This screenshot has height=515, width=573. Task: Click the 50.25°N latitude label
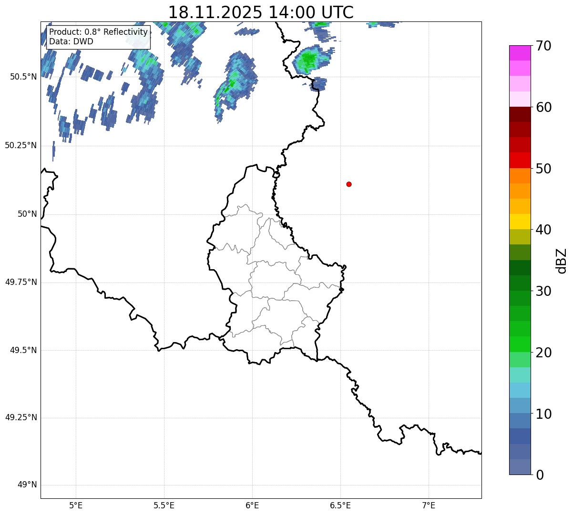[20, 145]
